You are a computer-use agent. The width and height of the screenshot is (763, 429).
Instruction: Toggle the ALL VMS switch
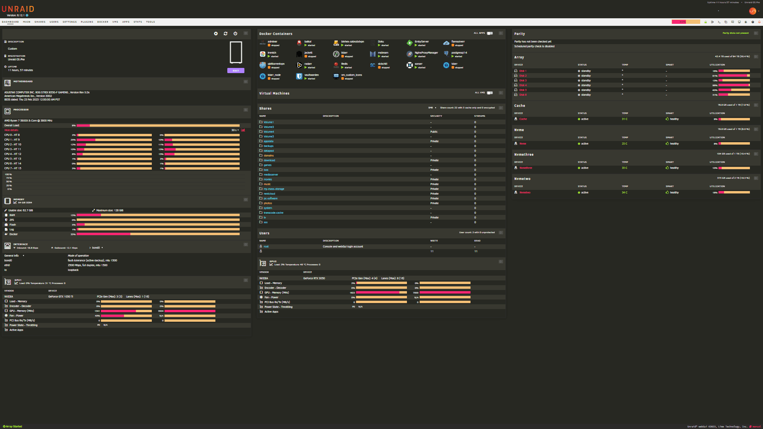coord(490,93)
